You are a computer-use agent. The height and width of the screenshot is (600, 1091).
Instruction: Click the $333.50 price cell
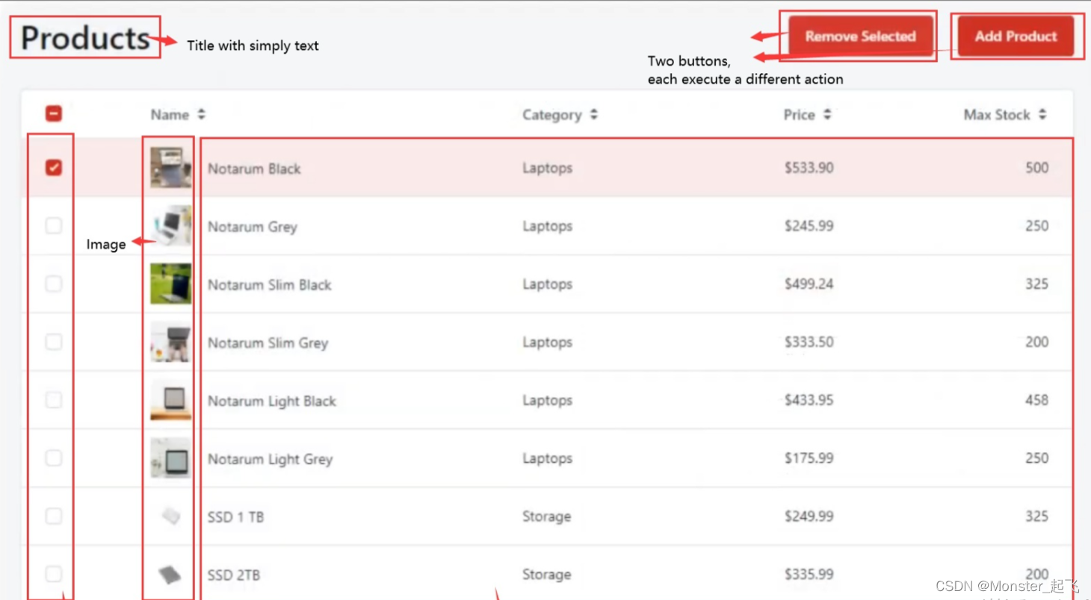tap(809, 342)
